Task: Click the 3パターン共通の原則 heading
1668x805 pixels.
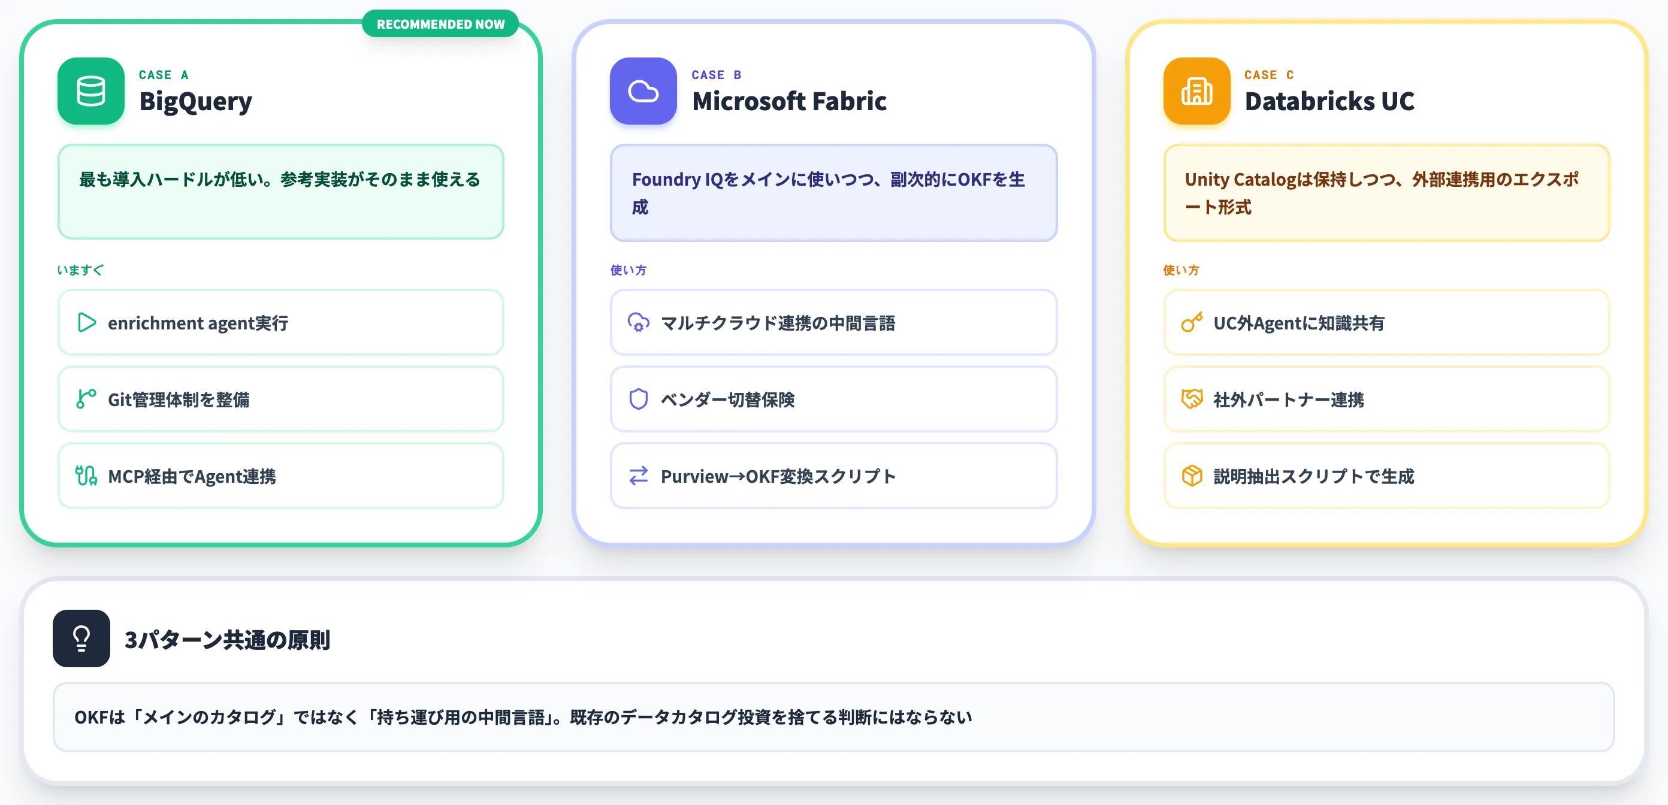Action: [227, 639]
